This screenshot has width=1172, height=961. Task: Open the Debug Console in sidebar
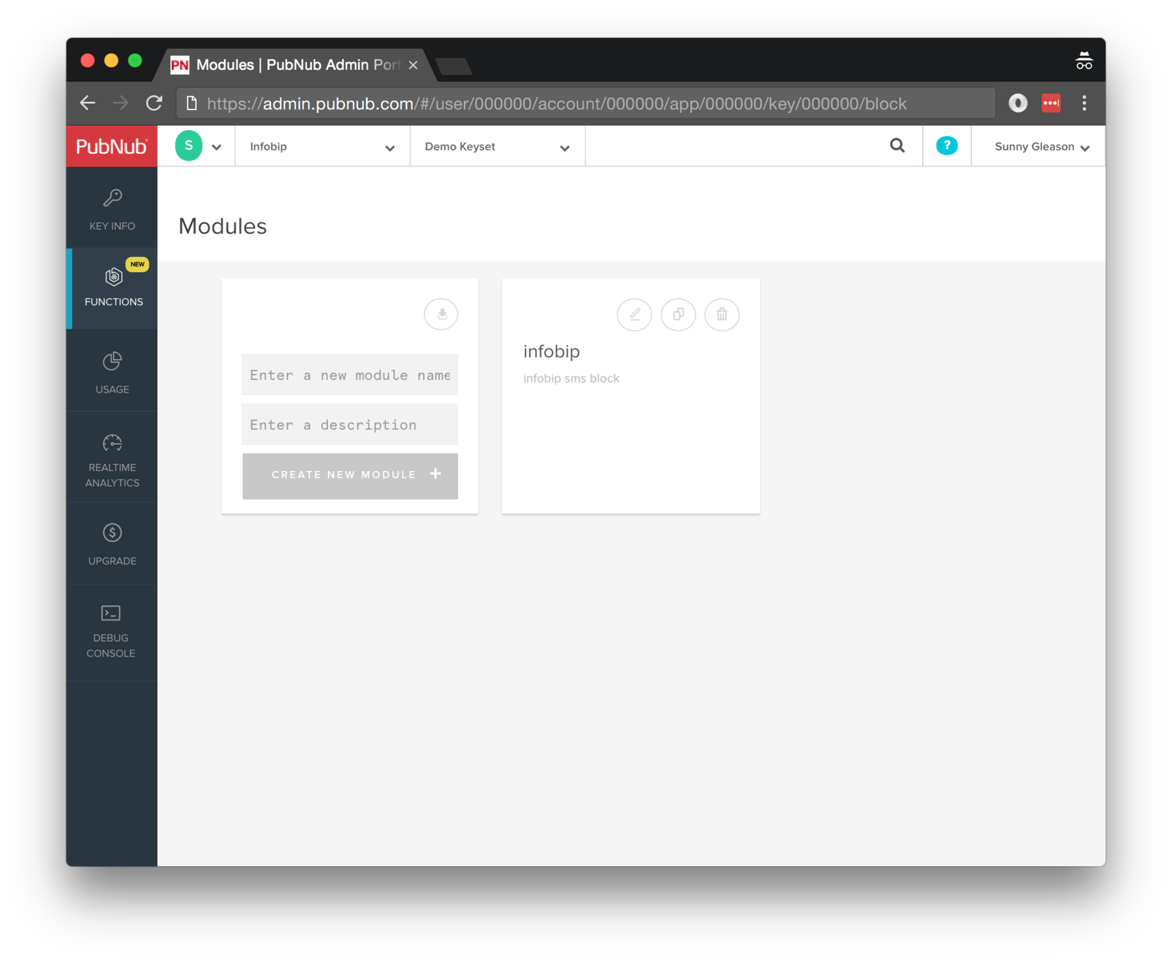[111, 631]
